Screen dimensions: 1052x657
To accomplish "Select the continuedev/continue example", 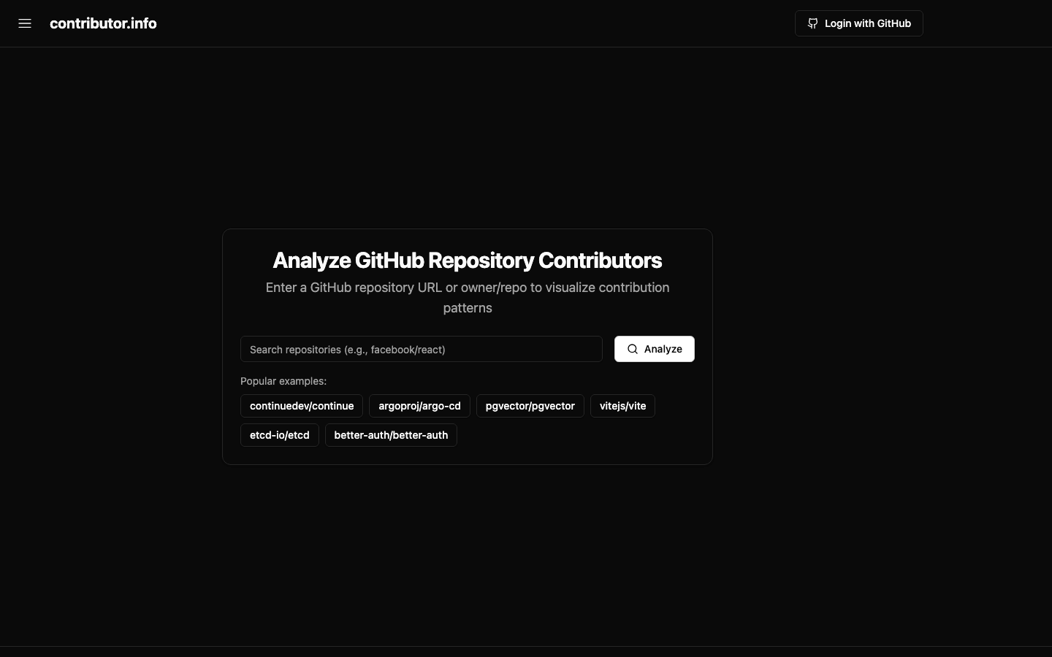I will coord(301,406).
